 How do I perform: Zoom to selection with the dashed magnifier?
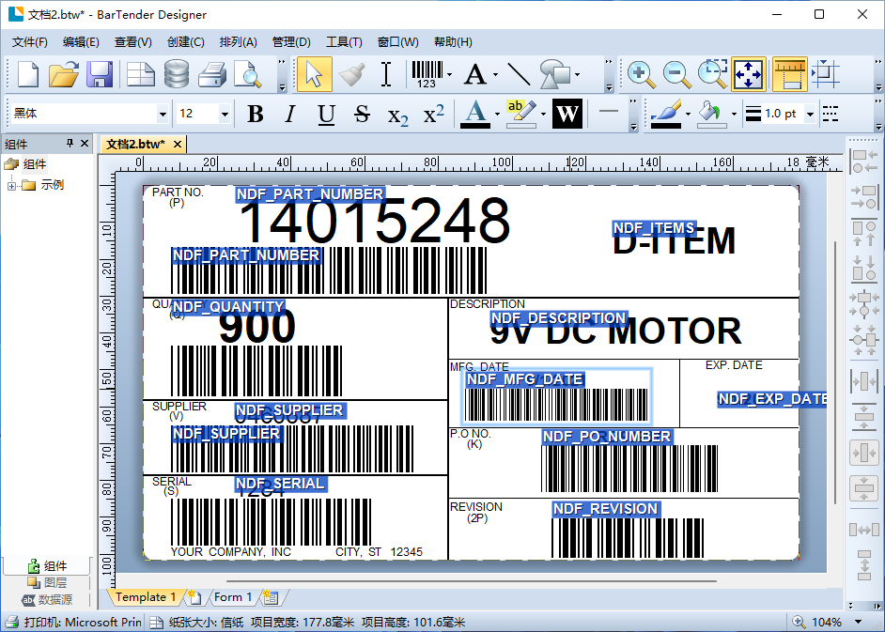coord(712,74)
